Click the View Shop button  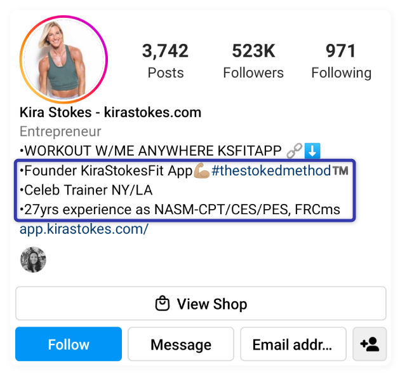click(201, 304)
